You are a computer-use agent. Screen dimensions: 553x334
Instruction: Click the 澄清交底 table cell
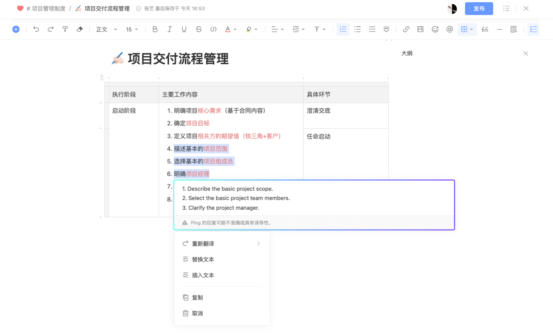pos(318,111)
